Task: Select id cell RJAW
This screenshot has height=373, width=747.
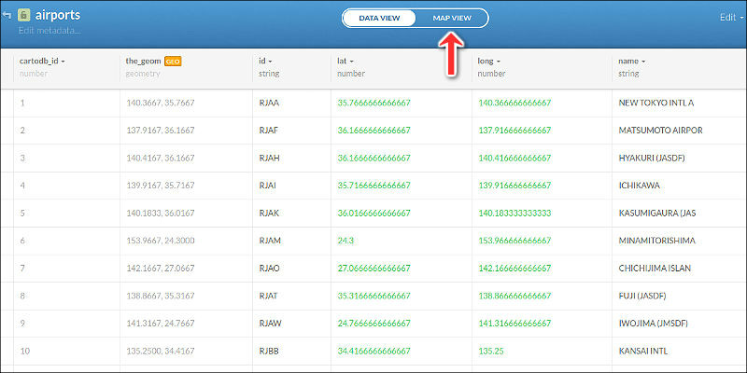Action: click(270, 324)
